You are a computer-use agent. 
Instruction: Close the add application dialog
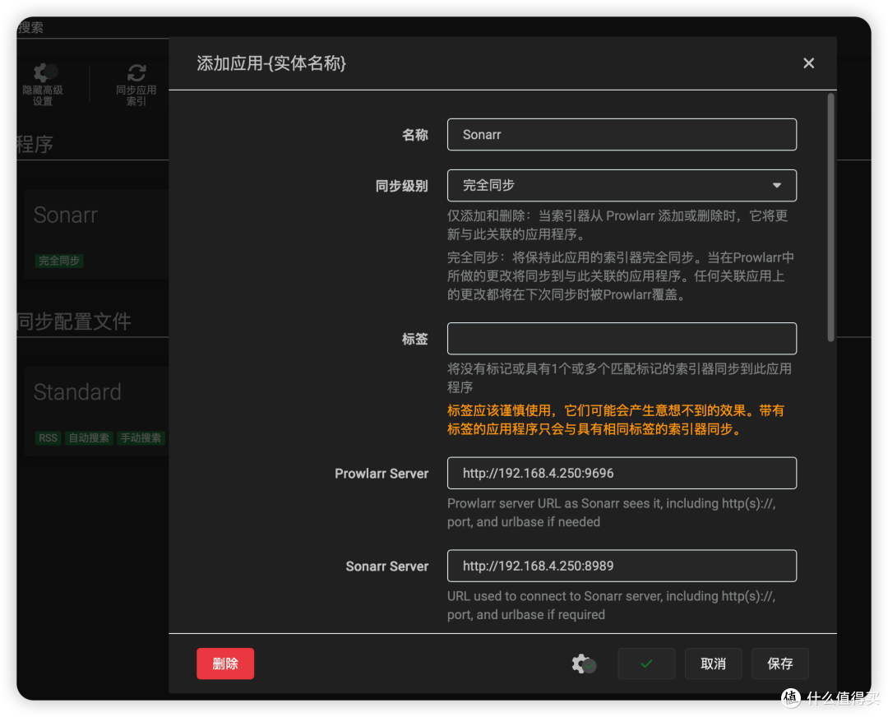click(x=808, y=63)
